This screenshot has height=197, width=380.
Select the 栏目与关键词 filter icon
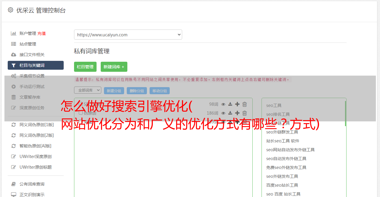pos(14,65)
